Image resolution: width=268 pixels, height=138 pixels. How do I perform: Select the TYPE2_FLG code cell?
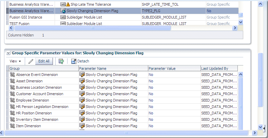coord(174,11)
